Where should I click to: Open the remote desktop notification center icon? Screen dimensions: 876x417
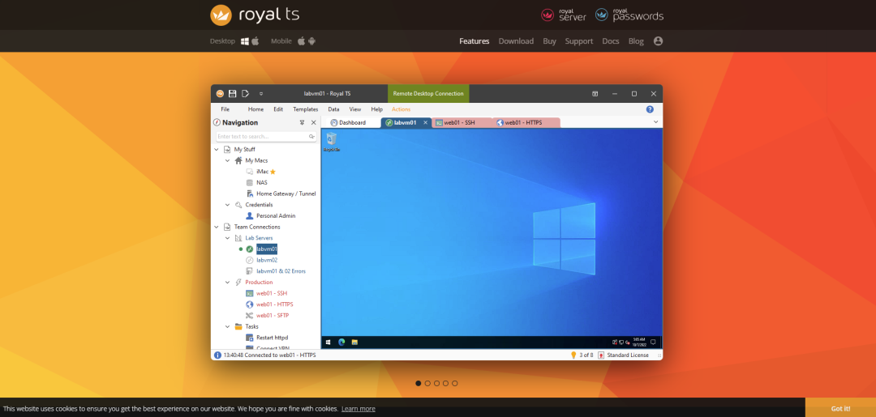(652, 343)
